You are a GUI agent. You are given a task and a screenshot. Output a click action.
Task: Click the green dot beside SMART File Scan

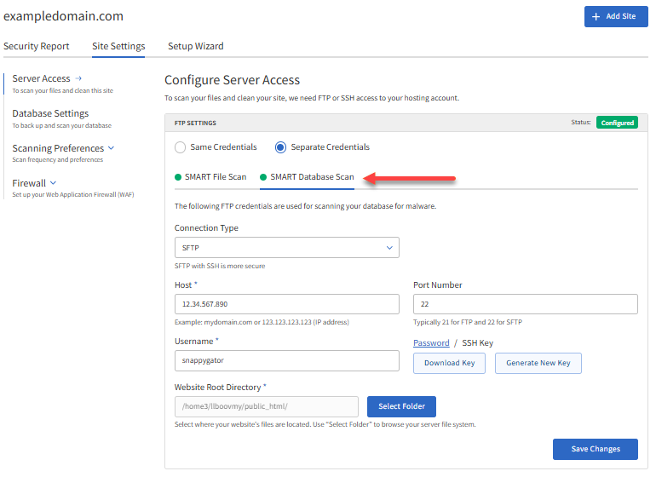(178, 177)
